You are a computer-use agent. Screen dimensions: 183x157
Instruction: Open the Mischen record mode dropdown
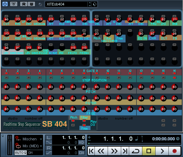click(x=41, y=139)
